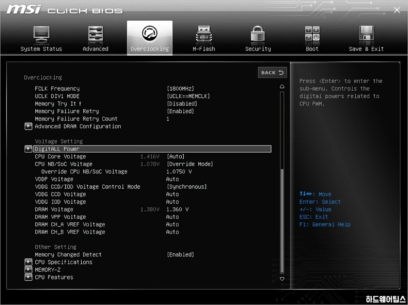Edit VDDG IOD Voltage Auto value
The height and width of the screenshot is (305, 408).
[x=173, y=202]
